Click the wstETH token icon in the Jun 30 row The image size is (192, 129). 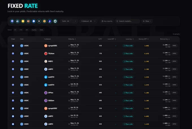pos(46,85)
